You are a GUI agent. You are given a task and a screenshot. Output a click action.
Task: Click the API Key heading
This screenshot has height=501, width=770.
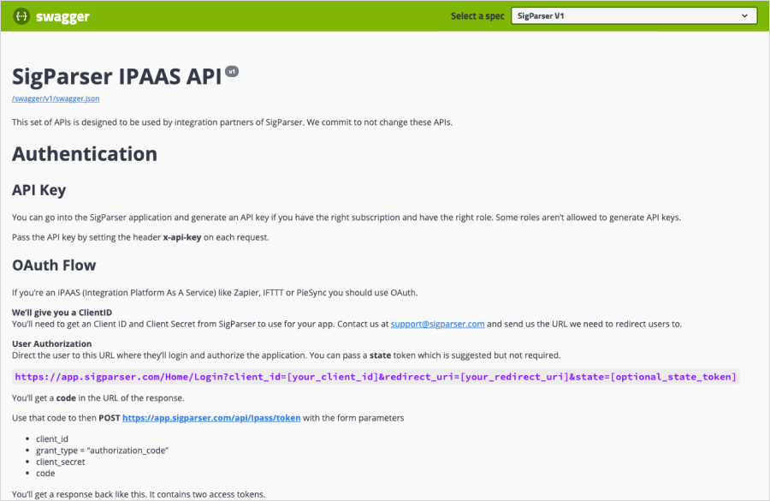pyautogui.click(x=38, y=190)
